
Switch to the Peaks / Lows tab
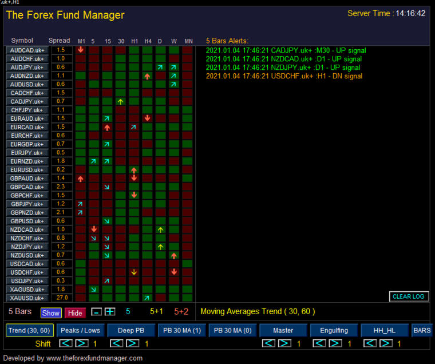tap(80, 330)
